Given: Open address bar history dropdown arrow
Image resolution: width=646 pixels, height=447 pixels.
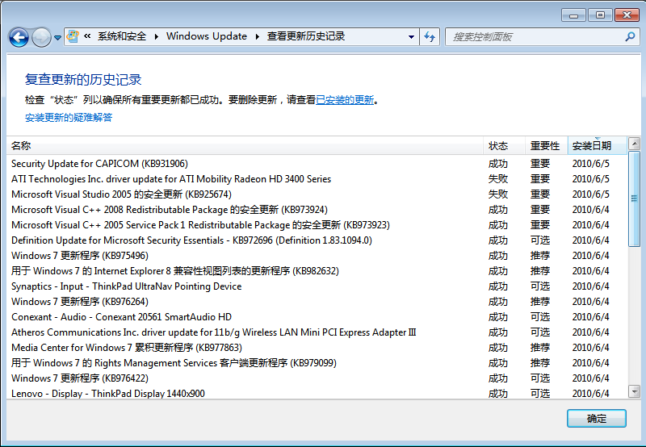Looking at the screenshot, I should tap(411, 36).
